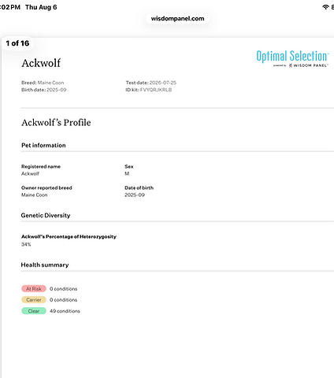The width and height of the screenshot is (334, 378).
Task: Tap the 1 of 16 page indicator
Action: coord(17,43)
